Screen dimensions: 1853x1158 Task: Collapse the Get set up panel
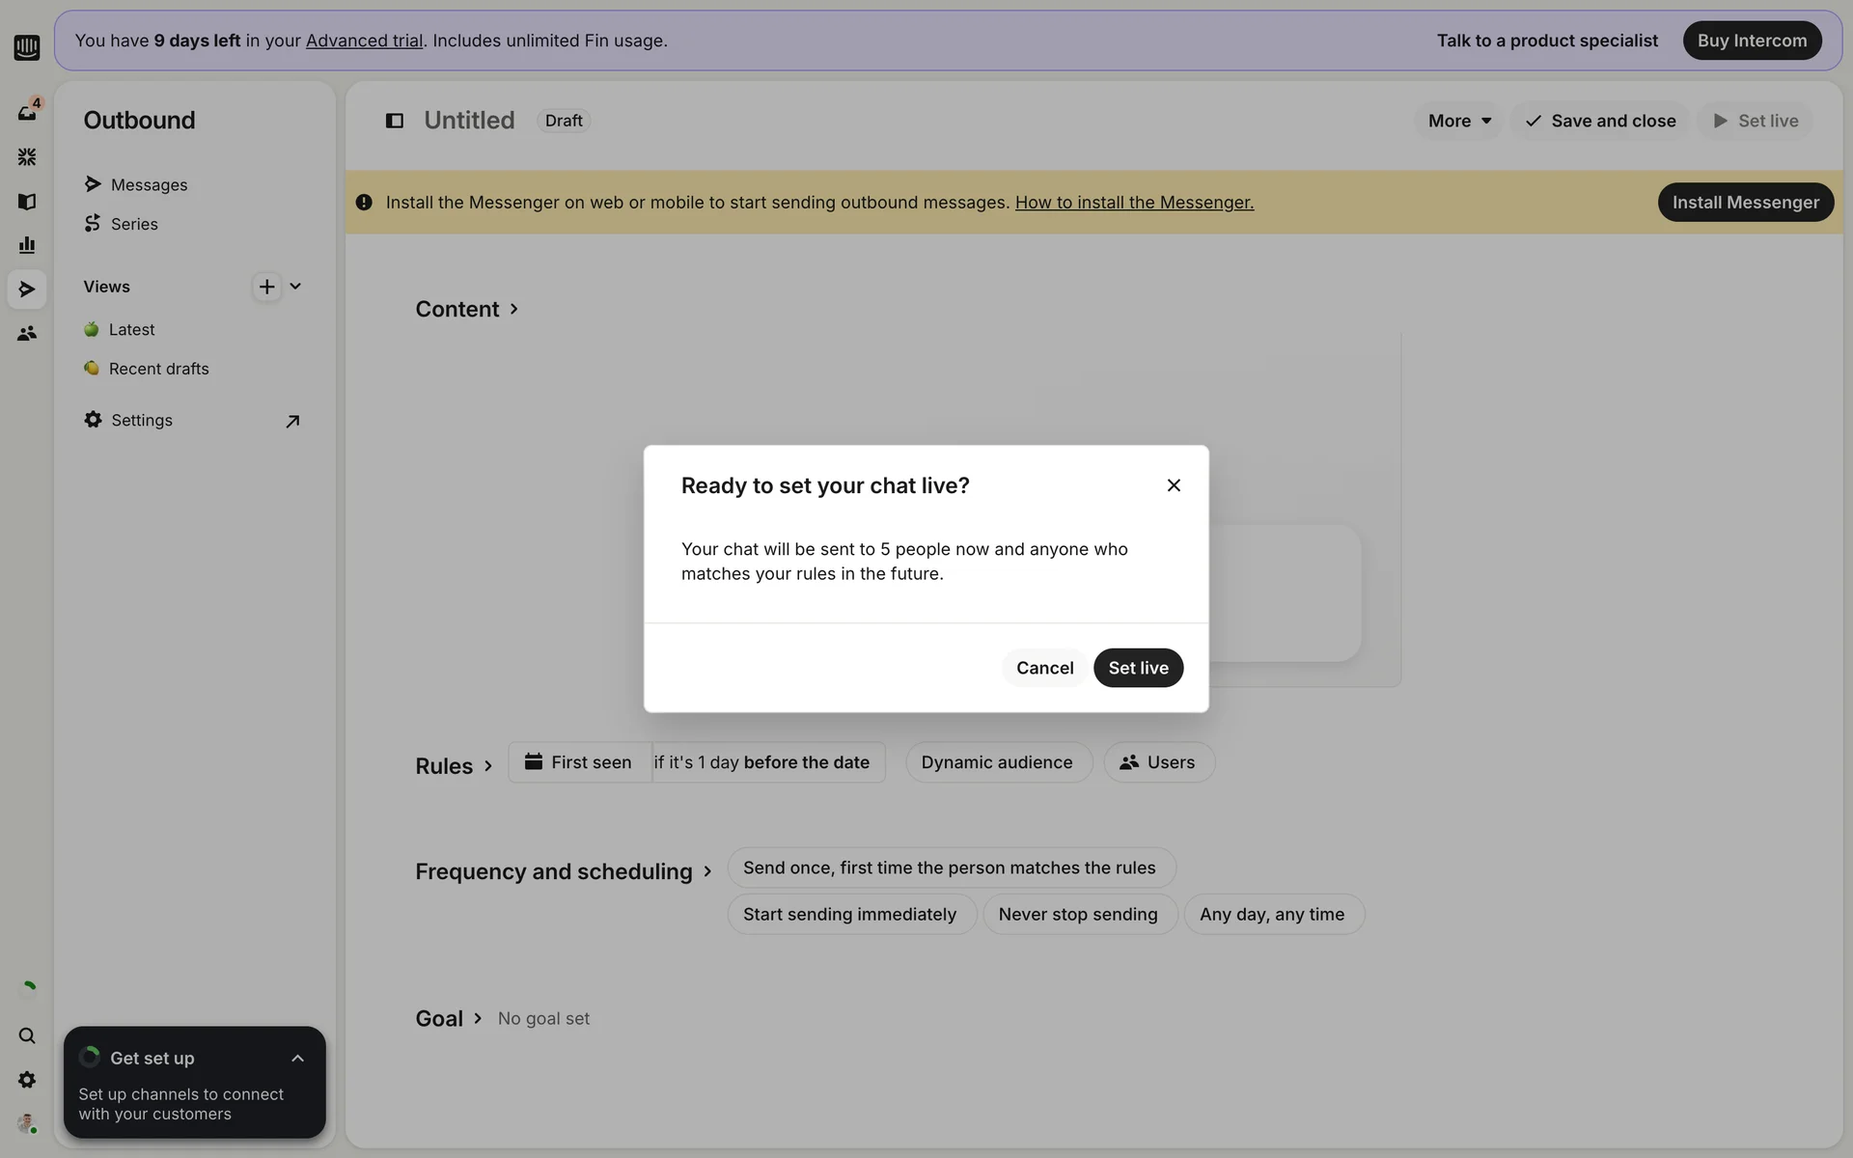pos(297,1059)
